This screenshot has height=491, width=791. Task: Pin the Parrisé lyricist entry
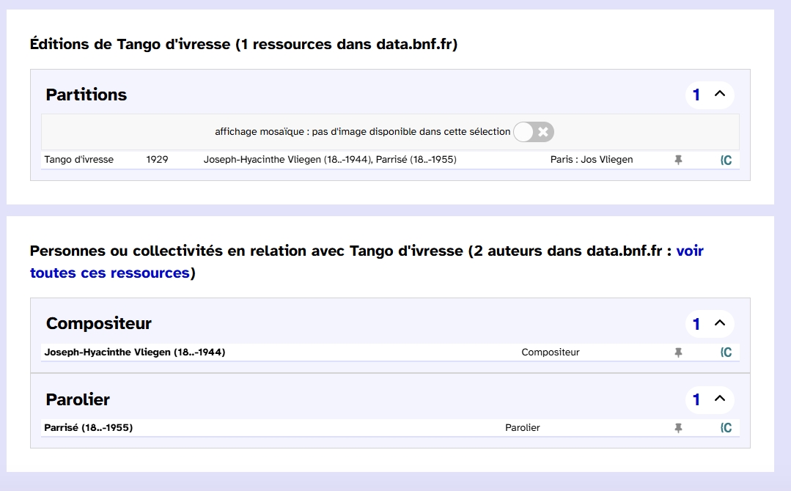point(678,428)
